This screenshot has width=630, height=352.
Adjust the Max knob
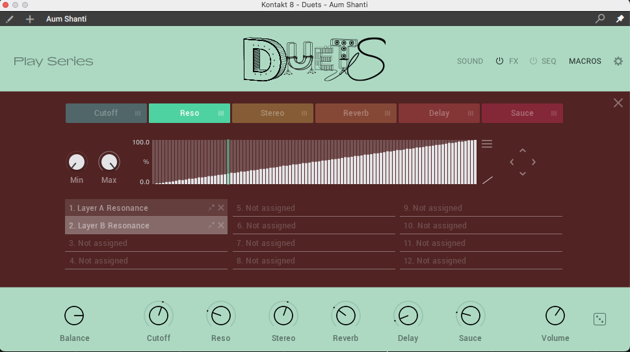coord(109,162)
